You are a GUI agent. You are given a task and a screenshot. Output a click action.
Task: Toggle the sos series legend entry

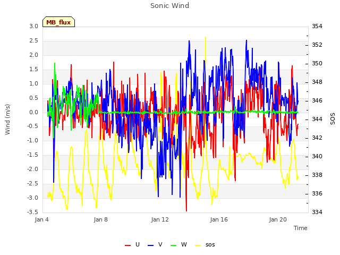205,245
